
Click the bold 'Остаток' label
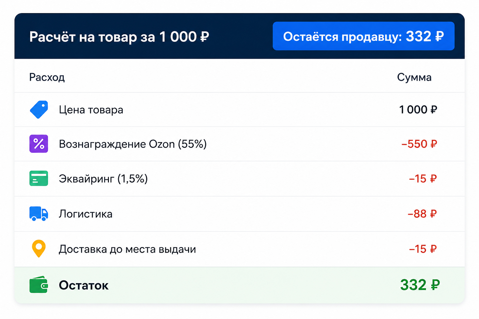click(84, 285)
